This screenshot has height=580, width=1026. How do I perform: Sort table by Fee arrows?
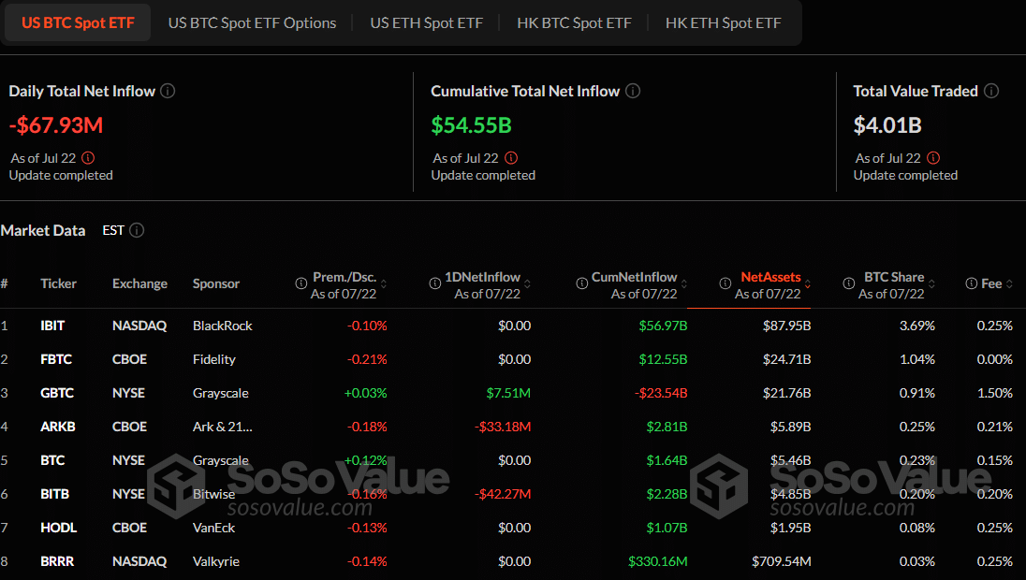click(x=1010, y=283)
